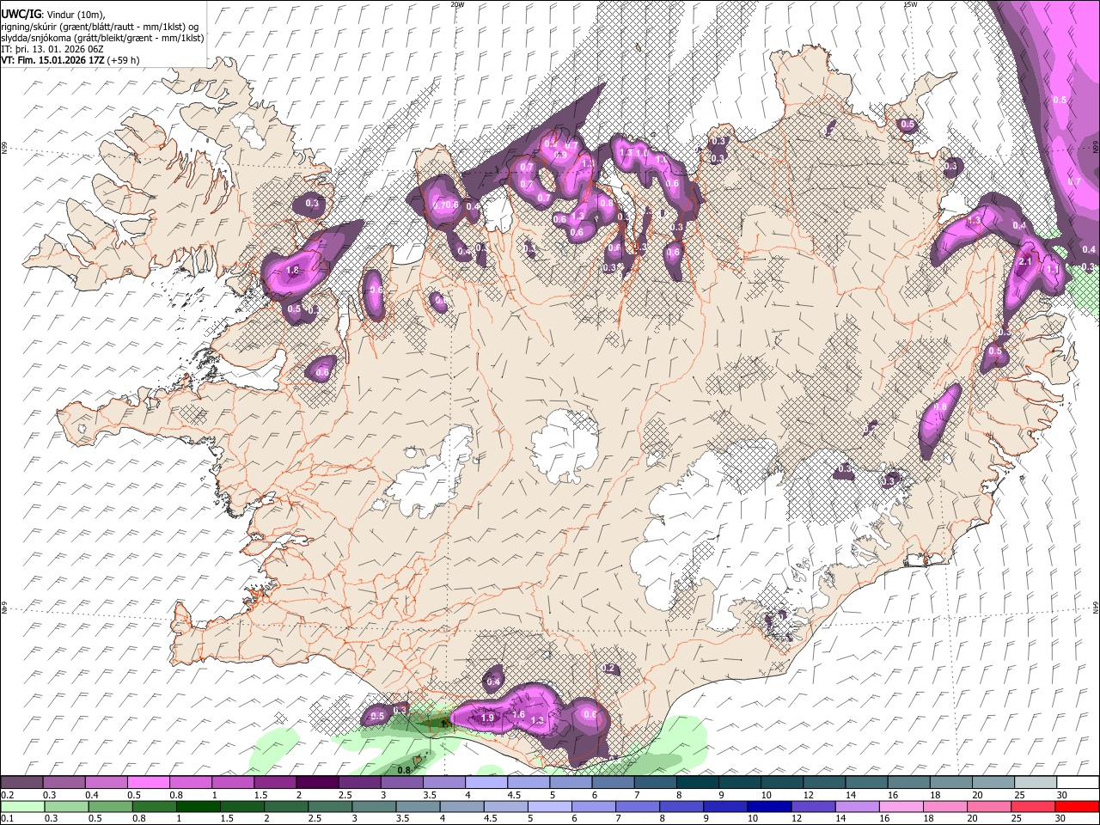Click the '0.5' value in the pink offshore band, top right
Screen dimensions: 1100x825
[x=1060, y=101]
